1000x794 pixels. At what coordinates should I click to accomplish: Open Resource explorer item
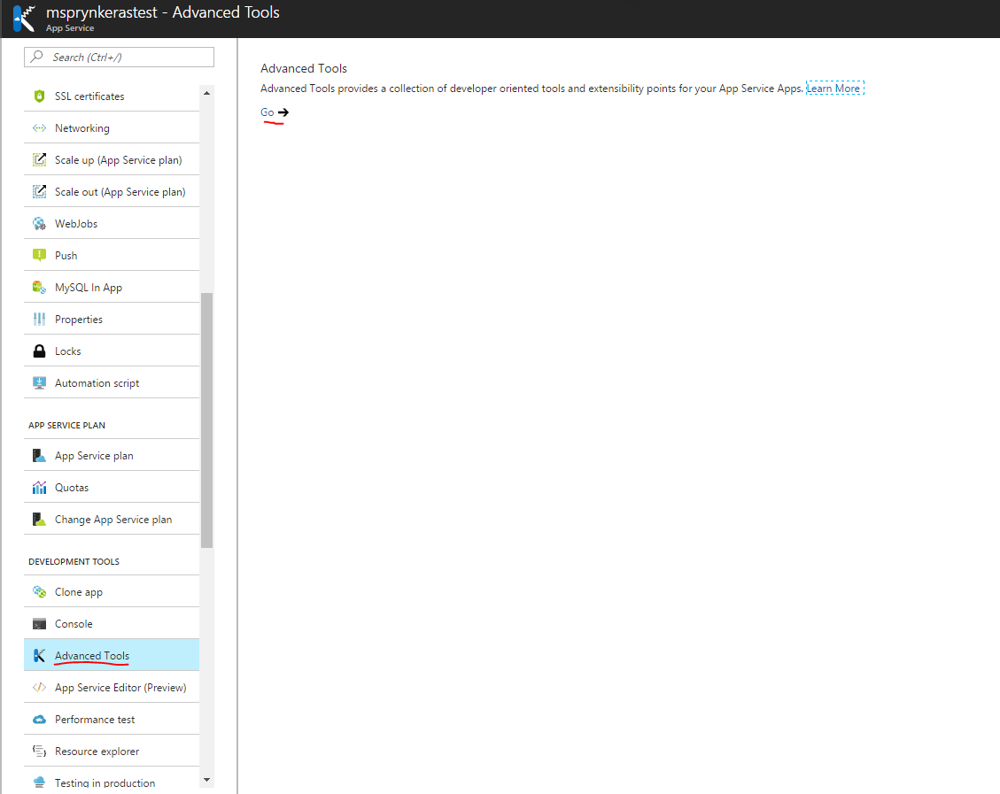(112, 752)
